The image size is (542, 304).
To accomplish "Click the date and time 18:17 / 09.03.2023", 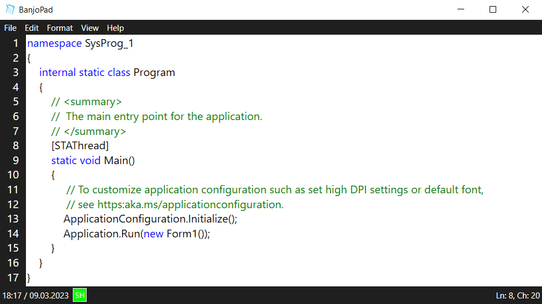I will (x=36, y=296).
